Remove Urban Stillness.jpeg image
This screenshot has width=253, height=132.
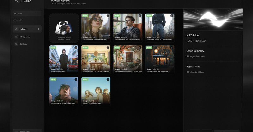pyautogui.click(x=76, y=48)
